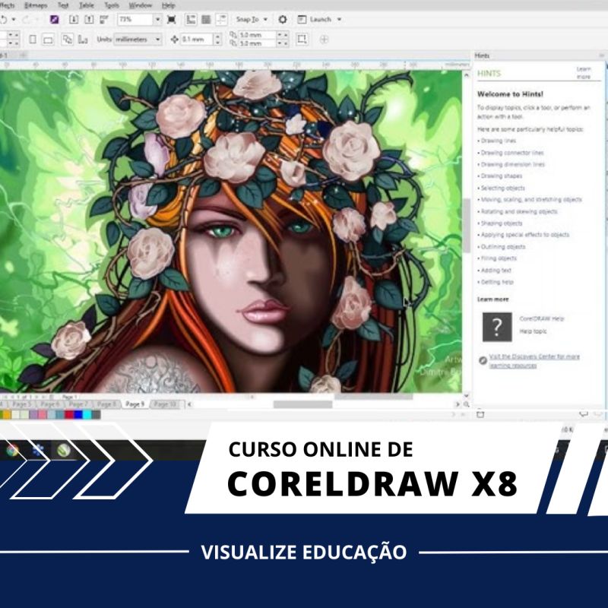This screenshot has width=608, height=608.
Task: Toggle the current page layout icon
Action: (83, 40)
